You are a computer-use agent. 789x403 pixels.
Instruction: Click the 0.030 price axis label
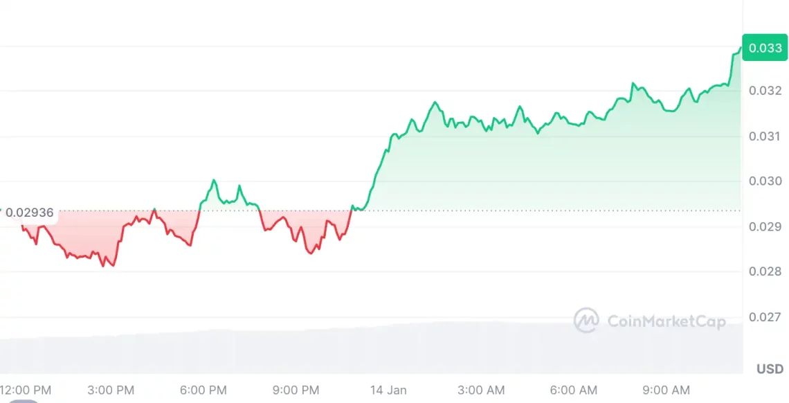click(765, 181)
